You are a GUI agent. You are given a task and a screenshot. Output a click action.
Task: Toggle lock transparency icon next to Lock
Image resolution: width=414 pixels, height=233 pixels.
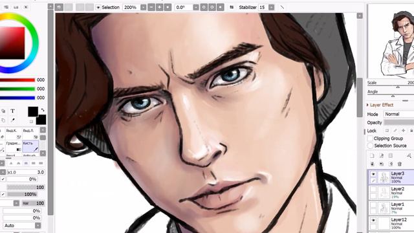tap(387, 131)
